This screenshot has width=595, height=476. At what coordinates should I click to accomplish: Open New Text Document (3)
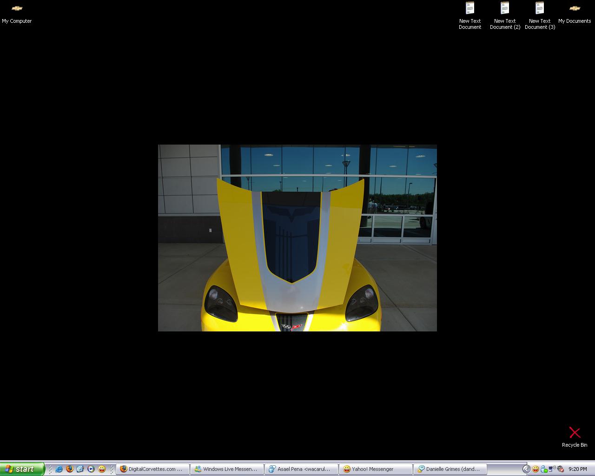[540, 12]
